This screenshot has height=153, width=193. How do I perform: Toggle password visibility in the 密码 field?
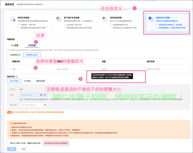[x=45, y=95]
